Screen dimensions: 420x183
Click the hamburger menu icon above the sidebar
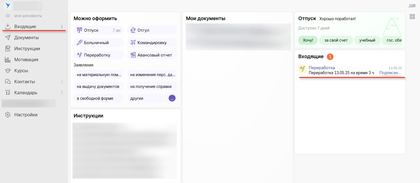tap(8, 16)
